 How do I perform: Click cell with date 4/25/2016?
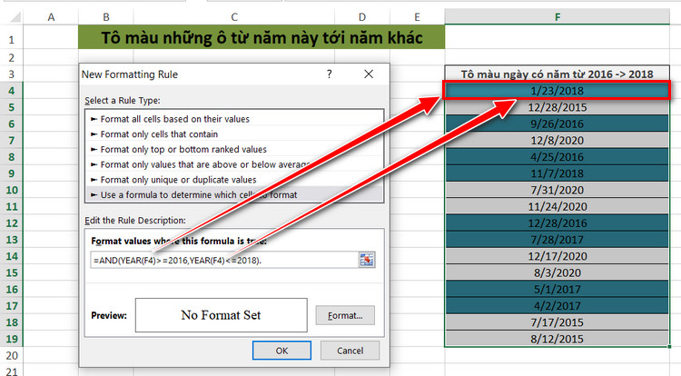tap(558, 157)
